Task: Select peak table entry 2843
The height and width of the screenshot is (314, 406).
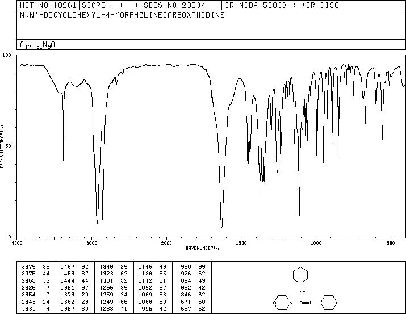Action: pyautogui.click(x=28, y=302)
